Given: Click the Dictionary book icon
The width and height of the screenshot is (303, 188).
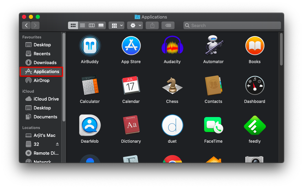Looking at the screenshot, I should pyautogui.click(x=131, y=125).
